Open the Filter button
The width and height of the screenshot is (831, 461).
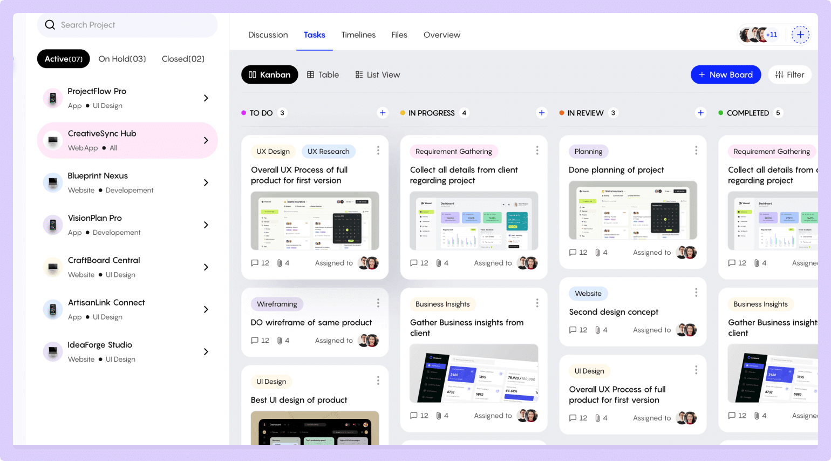click(789, 75)
